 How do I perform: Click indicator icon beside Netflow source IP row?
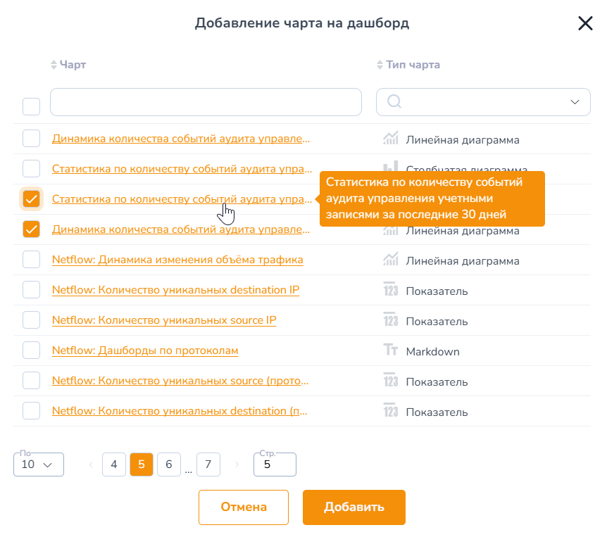pyautogui.click(x=391, y=320)
